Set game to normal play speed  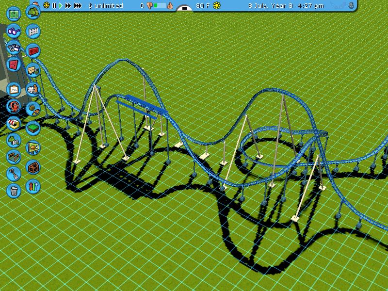tap(61, 6)
